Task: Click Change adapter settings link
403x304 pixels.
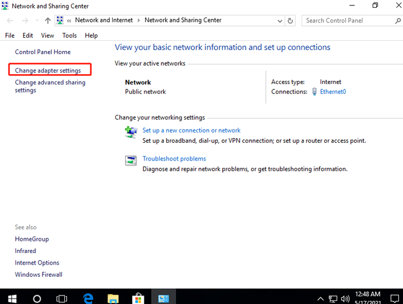Action: coord(48,71)
